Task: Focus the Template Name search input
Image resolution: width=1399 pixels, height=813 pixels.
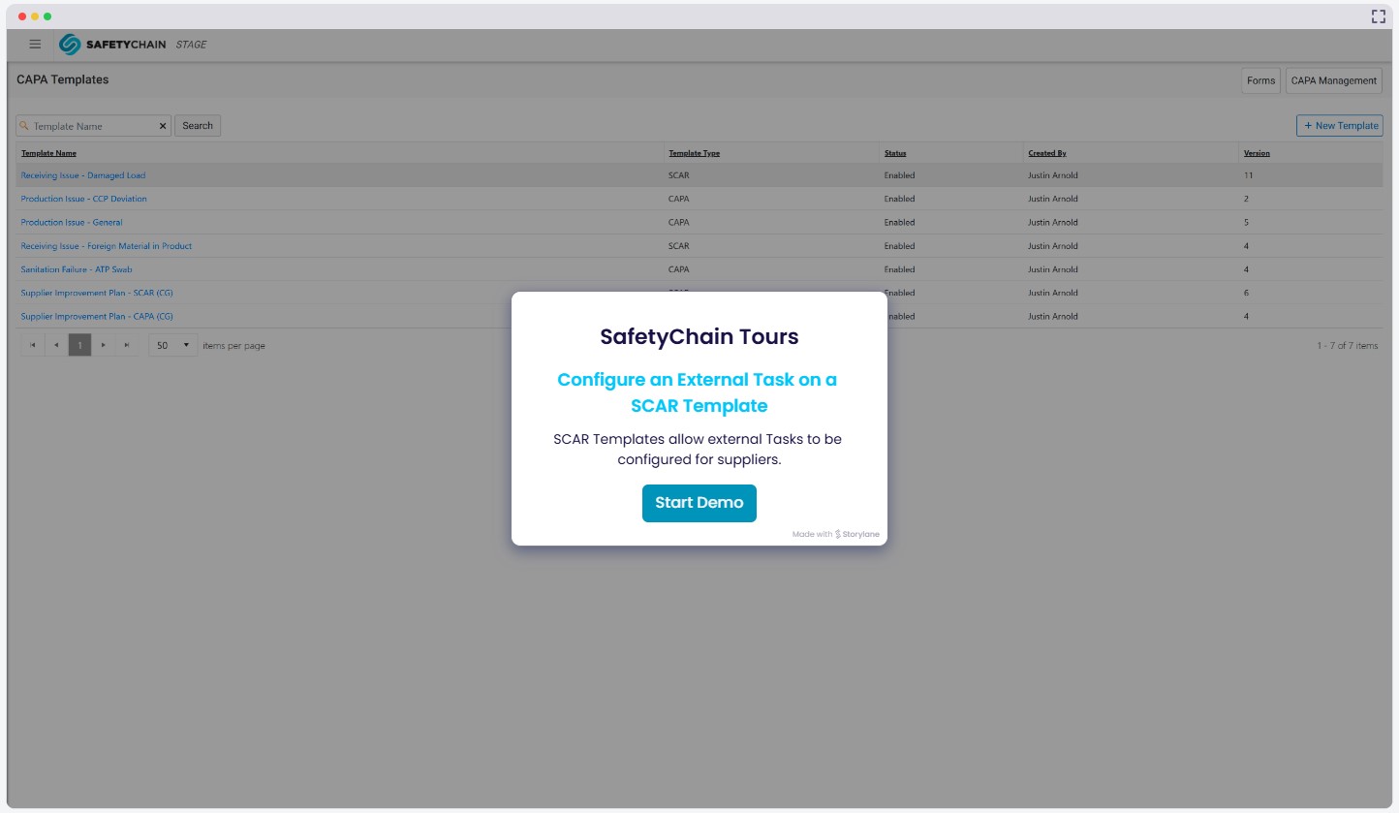Action: point(94,126)
